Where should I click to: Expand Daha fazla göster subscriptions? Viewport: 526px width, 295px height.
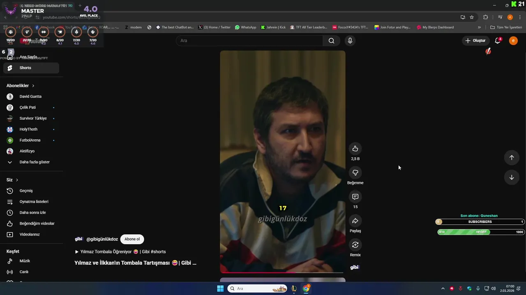pyautogui.click(x=31, y=162)
